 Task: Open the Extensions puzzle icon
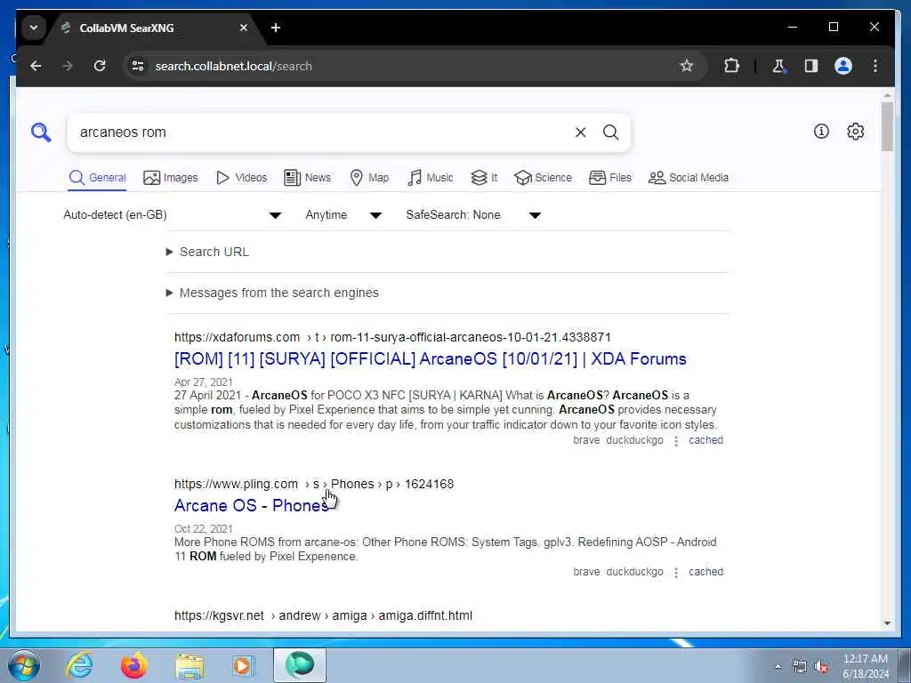pos(731,66)
